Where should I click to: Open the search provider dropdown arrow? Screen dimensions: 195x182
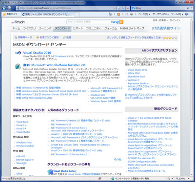click(192, 8)
